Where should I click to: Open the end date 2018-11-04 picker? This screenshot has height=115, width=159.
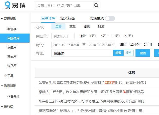click(x=102, y=45)
